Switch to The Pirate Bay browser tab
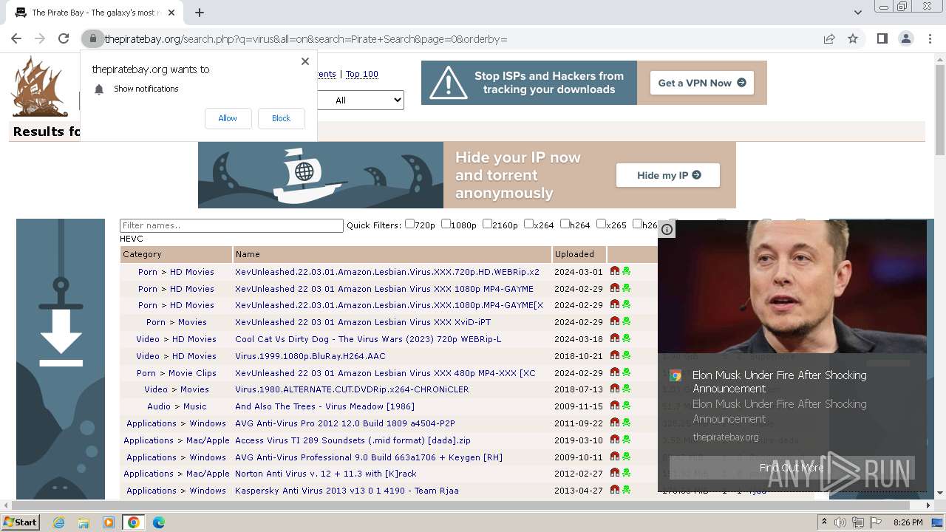The width and height of the screenshot is (946, 532). [x=95, y=13]
